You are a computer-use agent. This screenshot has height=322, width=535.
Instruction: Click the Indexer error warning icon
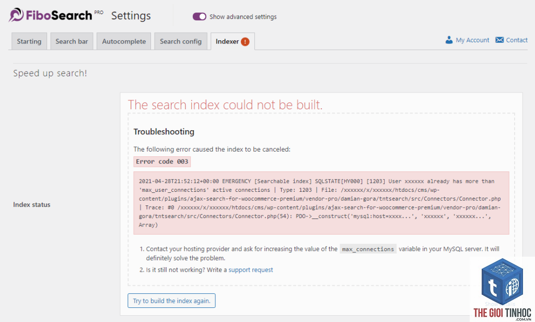click(x=245, y=42)
